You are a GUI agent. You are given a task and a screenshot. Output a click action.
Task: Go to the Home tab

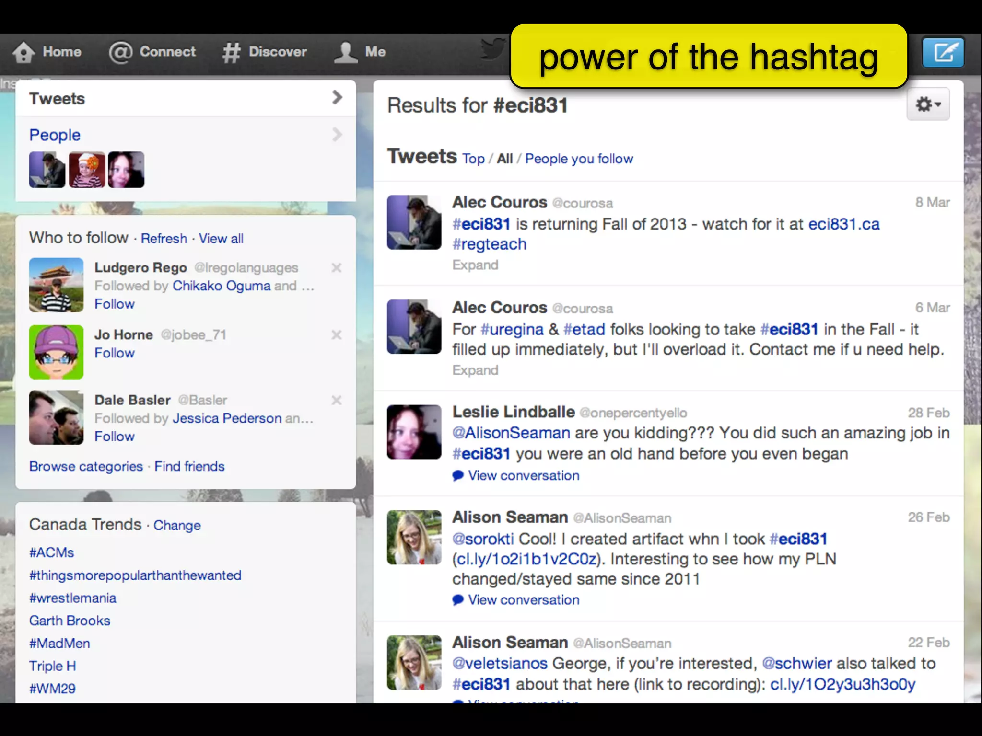[47, 52]
